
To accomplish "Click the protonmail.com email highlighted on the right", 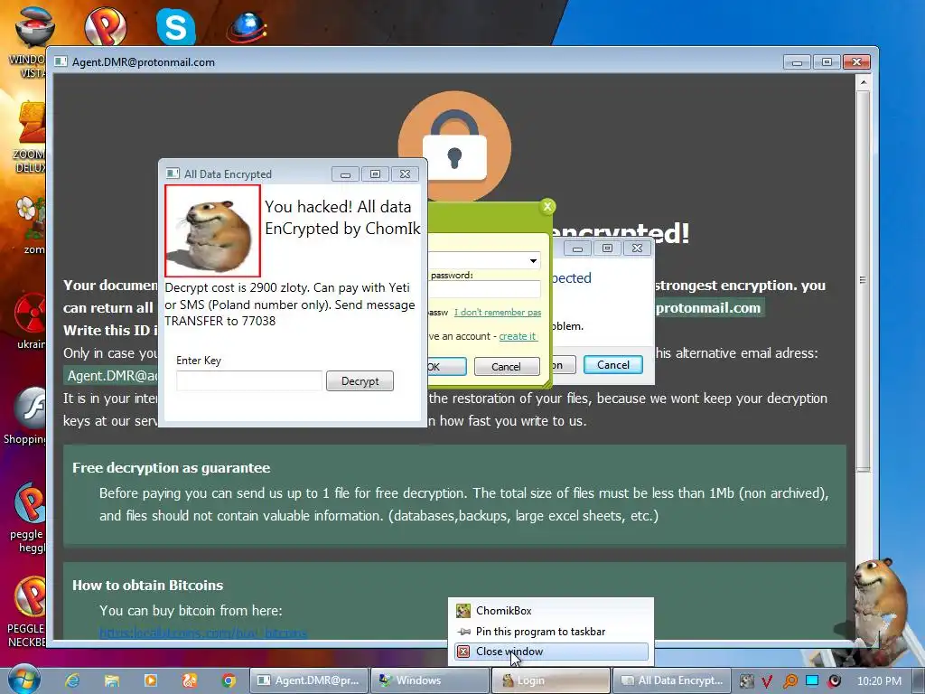I will coord(708,308).
